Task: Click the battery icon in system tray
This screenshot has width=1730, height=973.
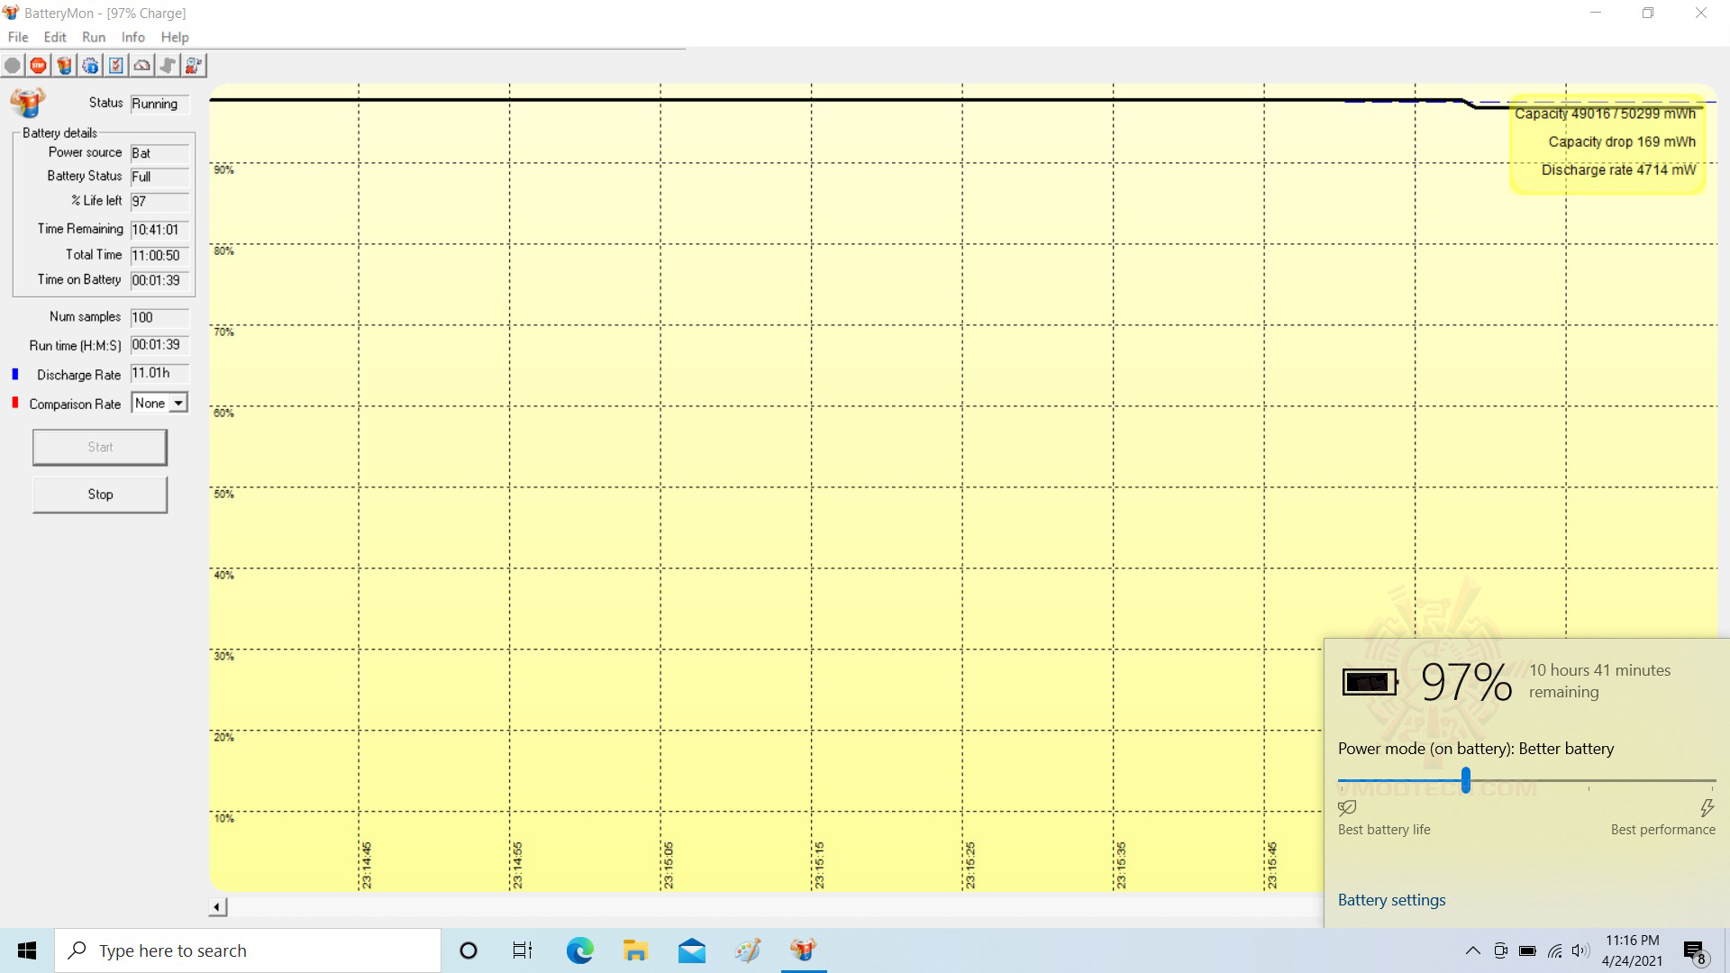Action: coord(1527,950)
